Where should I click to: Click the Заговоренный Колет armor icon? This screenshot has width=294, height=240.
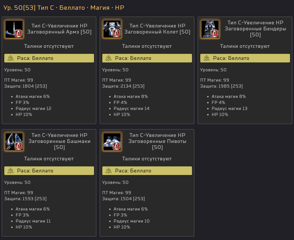pos(112,29)
